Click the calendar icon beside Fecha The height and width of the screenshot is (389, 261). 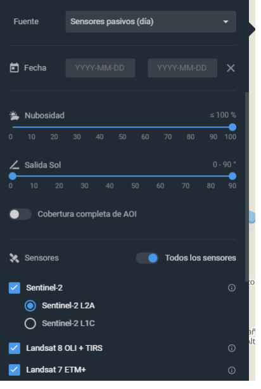[14, 68]
